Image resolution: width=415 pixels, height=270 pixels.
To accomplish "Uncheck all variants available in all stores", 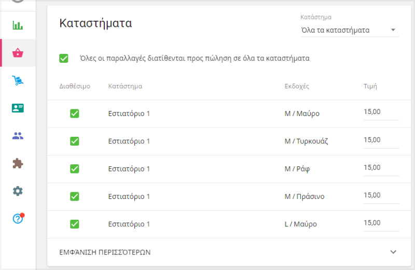I will [64, 59].
